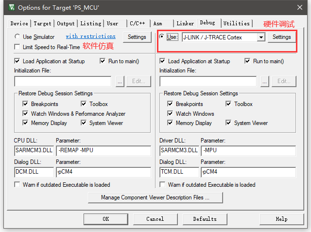Open J-LINK debugger Settings button

tap(282, 37)
